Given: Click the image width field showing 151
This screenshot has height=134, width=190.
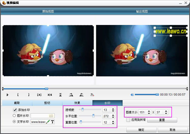Looking at the screenshot, I should click(x=143, y=113).
